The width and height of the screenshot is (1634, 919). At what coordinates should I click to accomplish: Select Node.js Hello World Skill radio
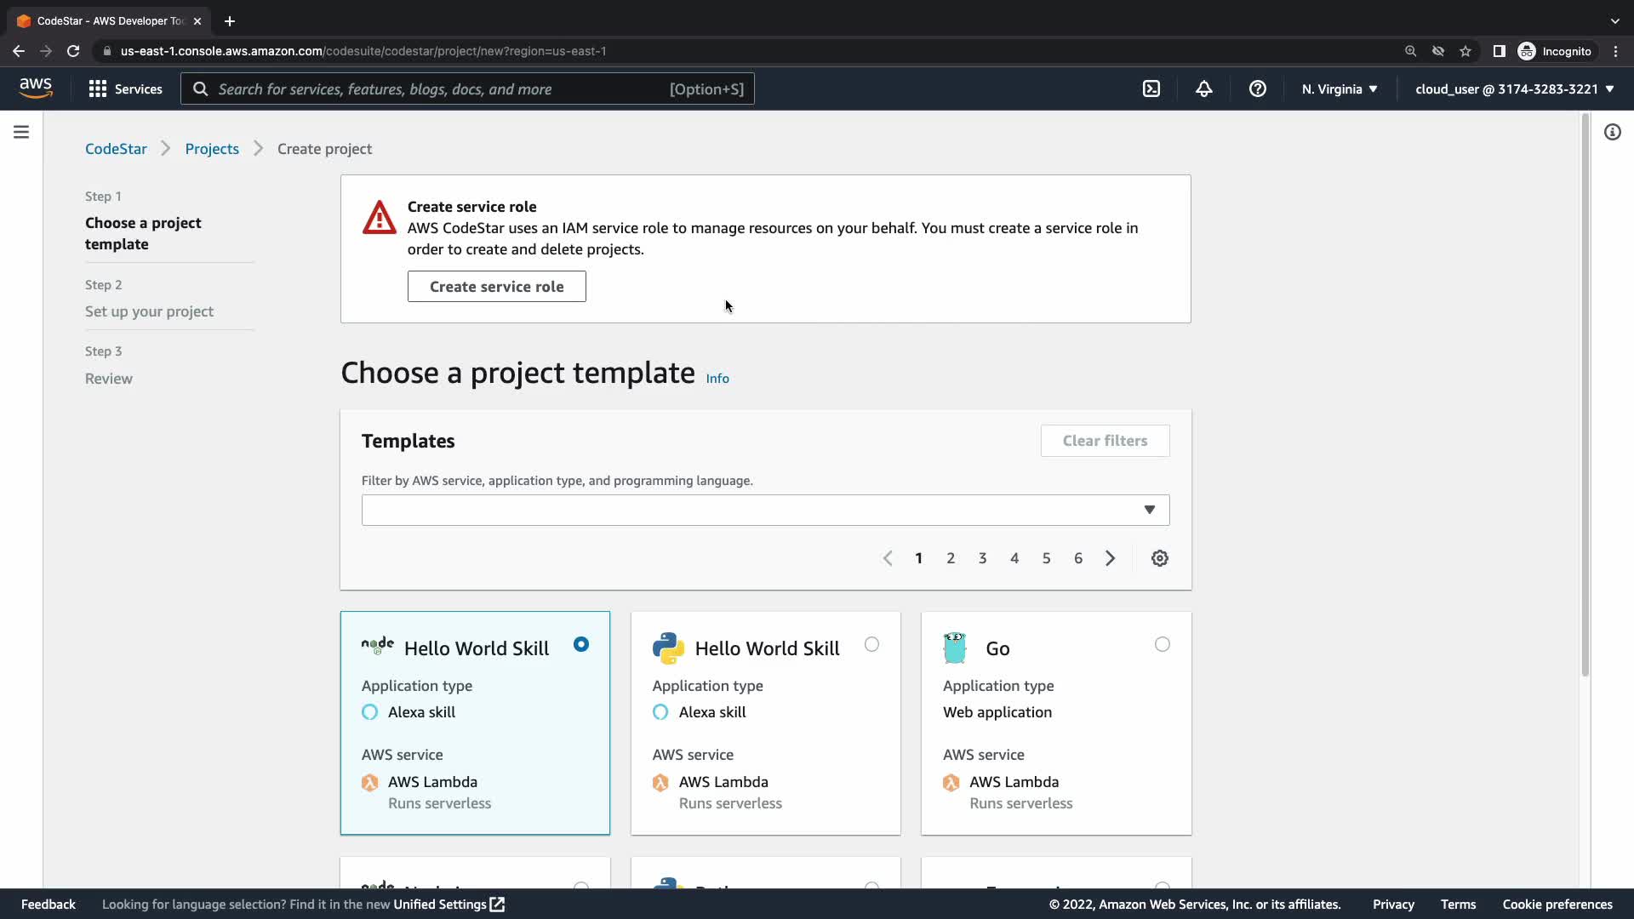click(x=580, y=644)
